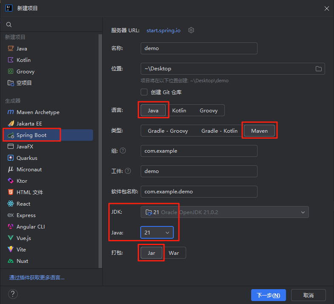The width and height of the screenshot is (334, 304).
Task: Close the 新建项目 dialog
Action: [x=326, y=8]
